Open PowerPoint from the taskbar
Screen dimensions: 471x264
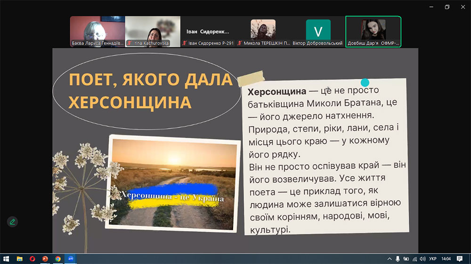(x=45, y=259)
